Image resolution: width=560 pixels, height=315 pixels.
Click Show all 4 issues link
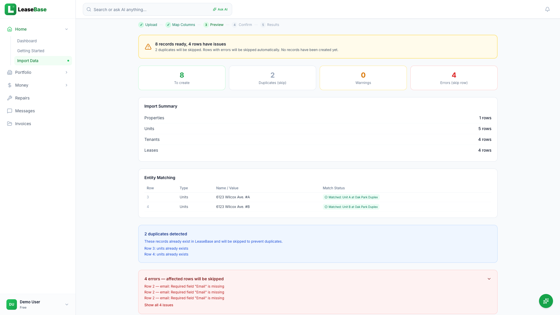point(159,305)
